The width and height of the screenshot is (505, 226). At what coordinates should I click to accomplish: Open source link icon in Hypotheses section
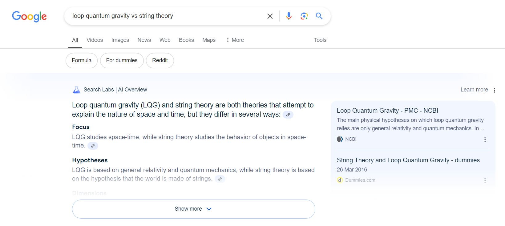coord(220,179)
